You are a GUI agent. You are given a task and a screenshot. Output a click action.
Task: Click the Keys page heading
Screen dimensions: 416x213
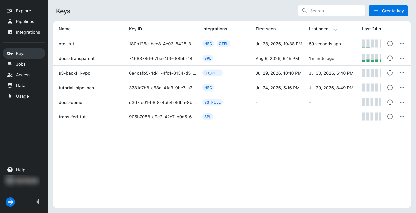point(63,11)
